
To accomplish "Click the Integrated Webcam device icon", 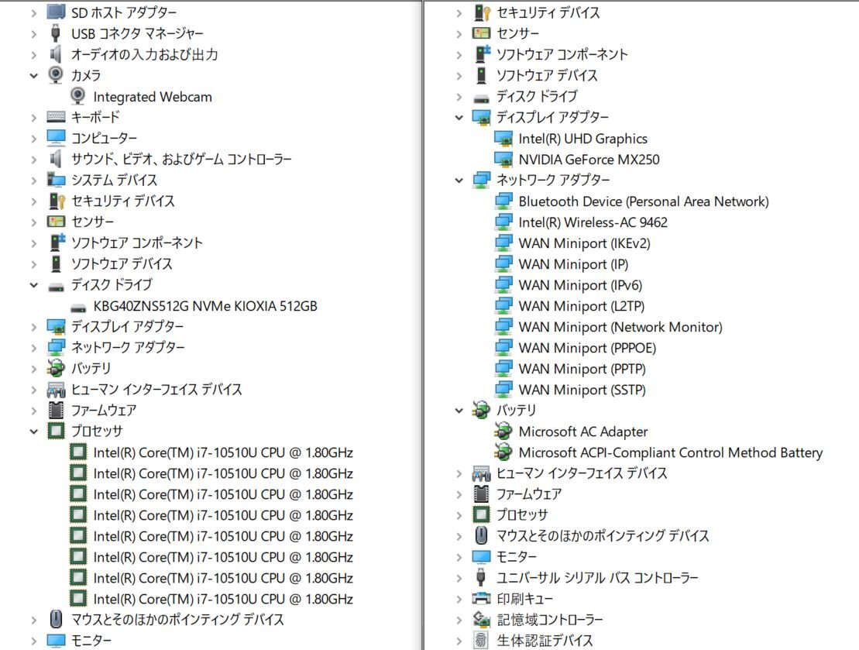I will [78, 97].
